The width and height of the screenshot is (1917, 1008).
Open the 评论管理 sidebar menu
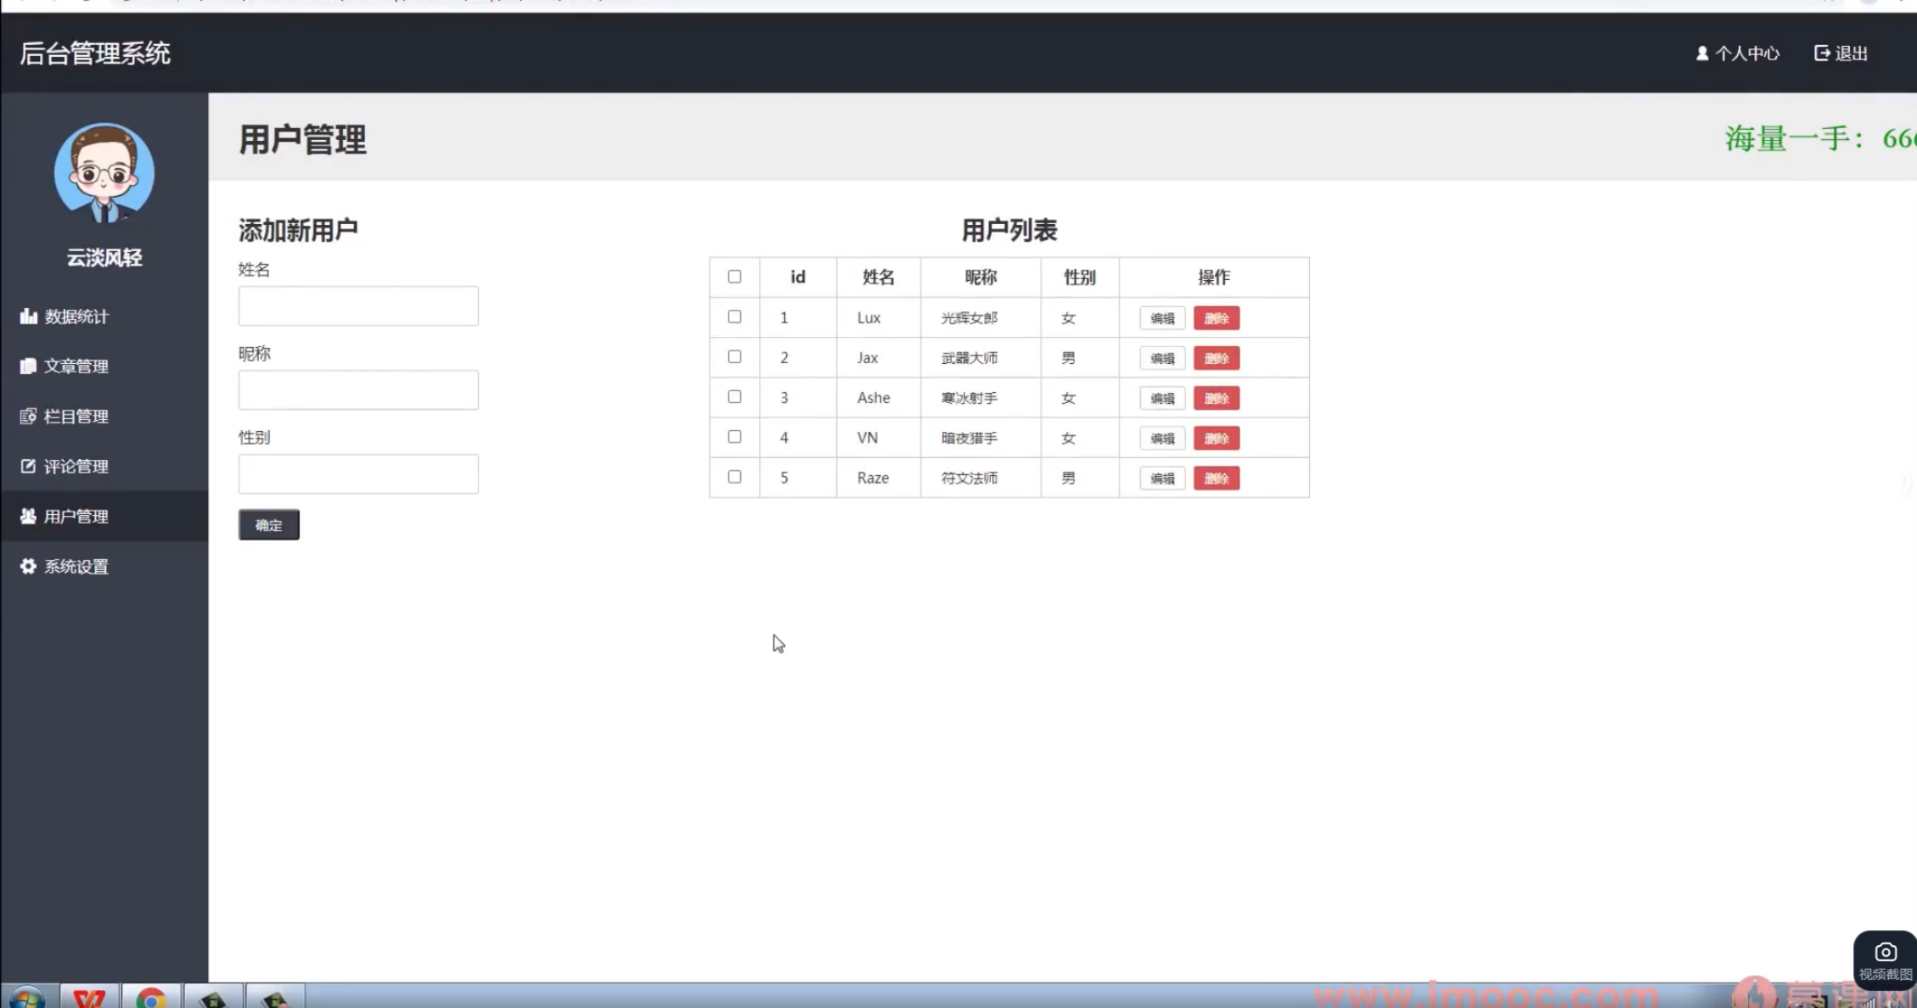[x=104, y=466]
